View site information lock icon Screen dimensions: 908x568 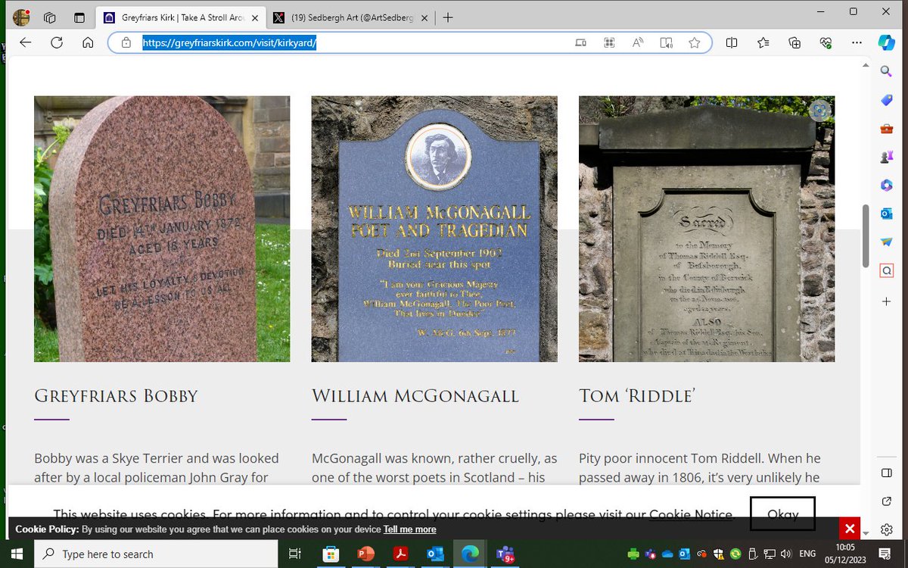pyautogui.click(x=126, y=43)
